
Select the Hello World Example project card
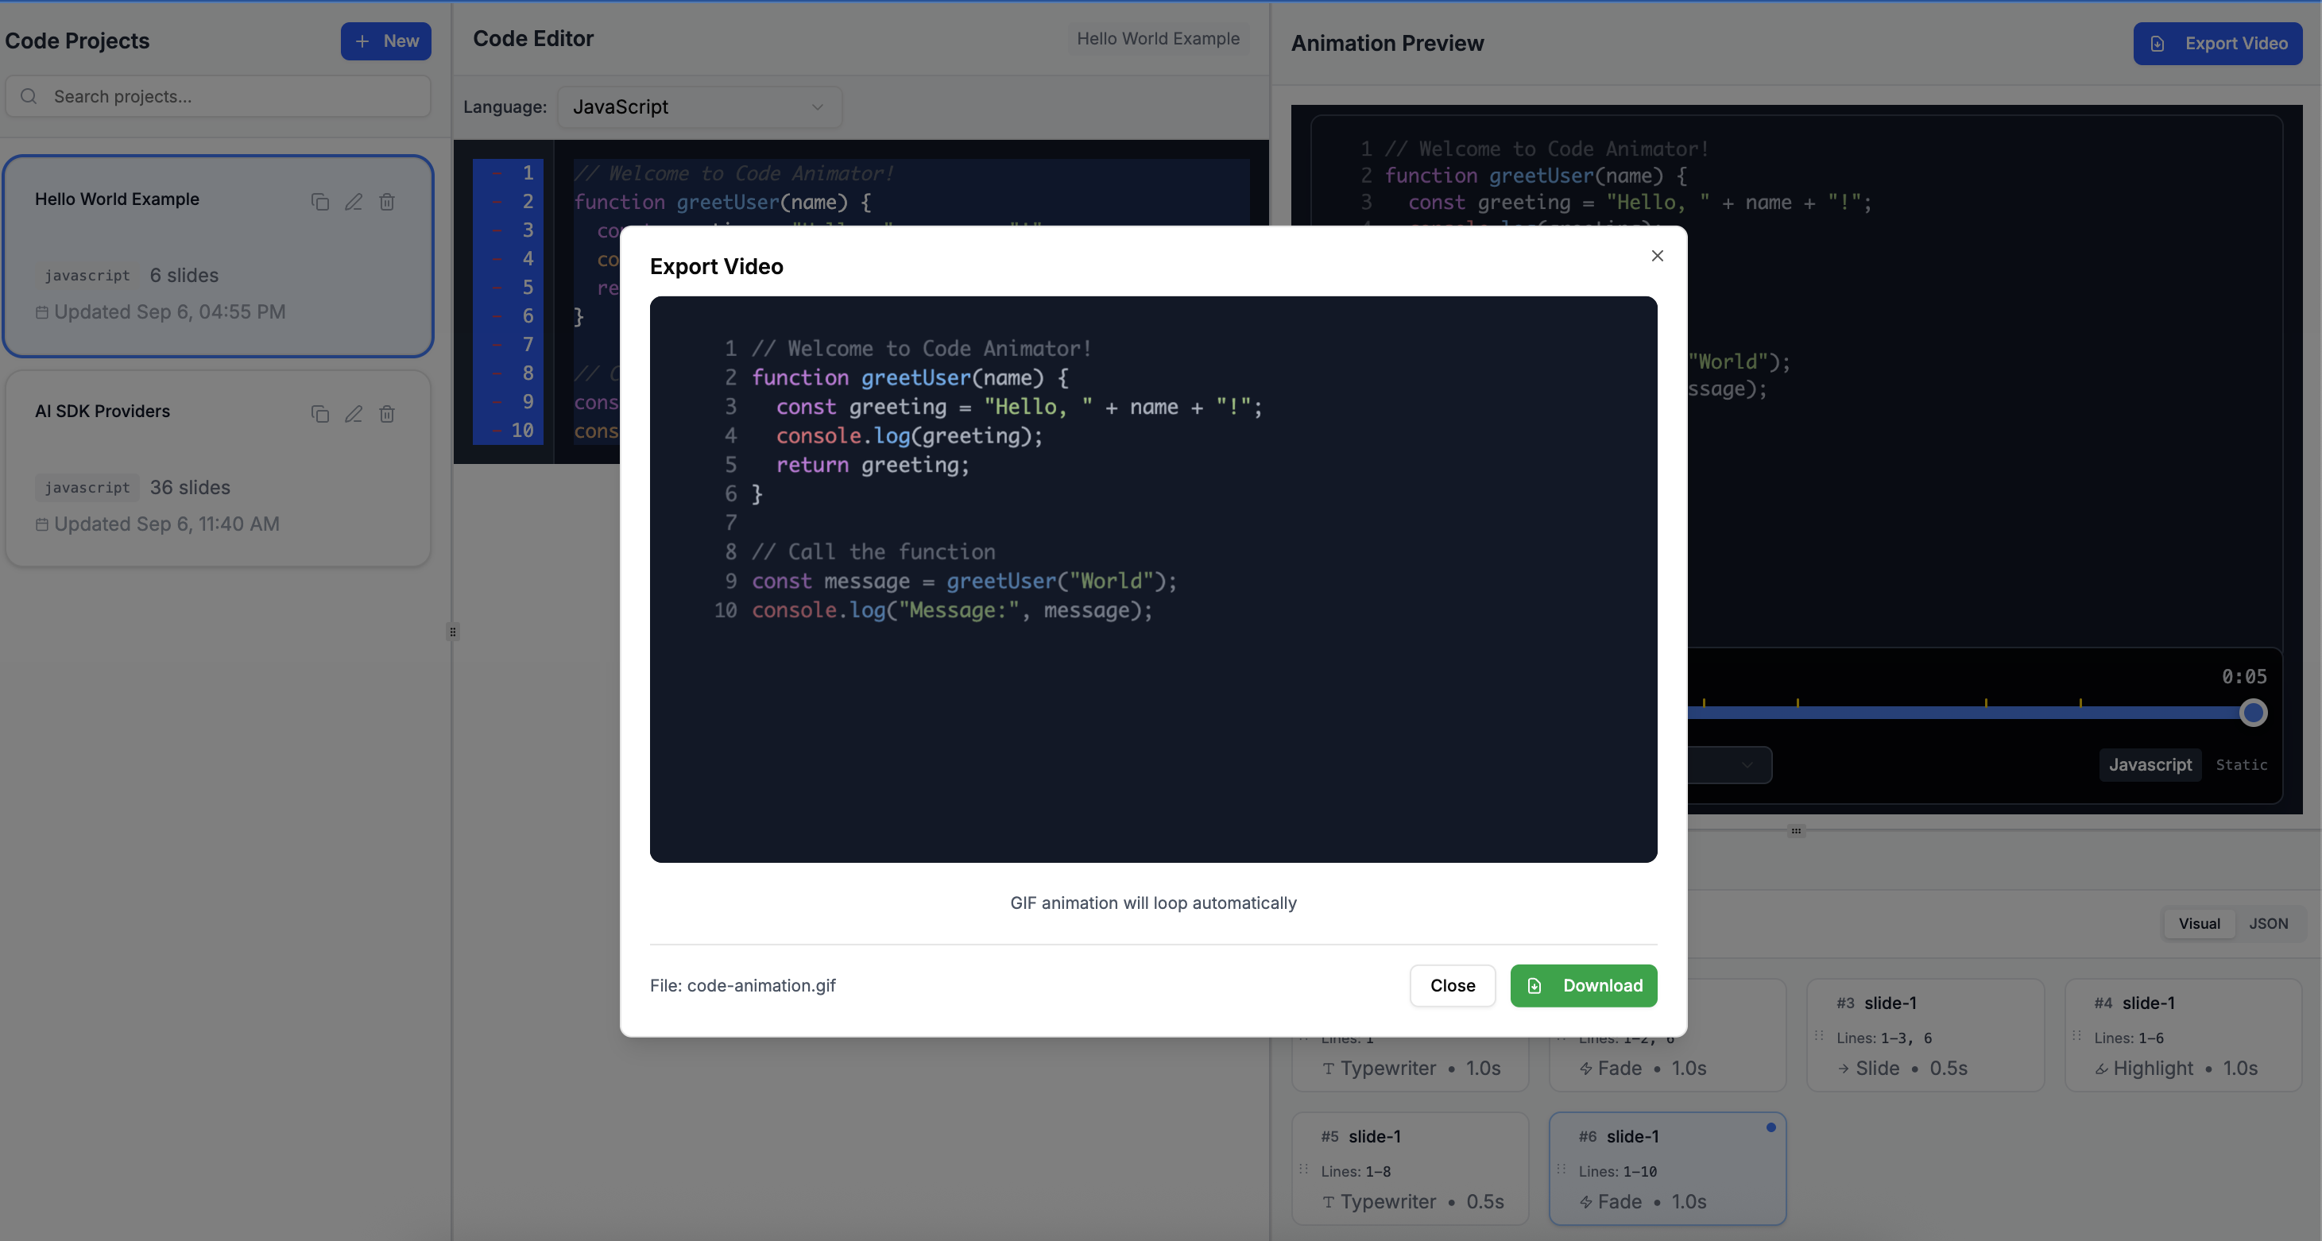click(x=219, y=256)
